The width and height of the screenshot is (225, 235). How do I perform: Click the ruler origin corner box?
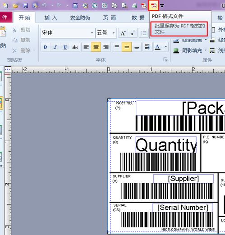(x=8, y=69)
